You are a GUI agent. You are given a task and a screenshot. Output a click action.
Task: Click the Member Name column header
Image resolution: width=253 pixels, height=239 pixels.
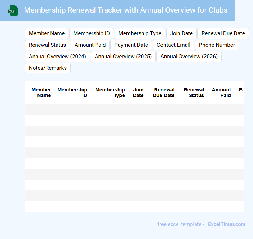click(41, 93)
